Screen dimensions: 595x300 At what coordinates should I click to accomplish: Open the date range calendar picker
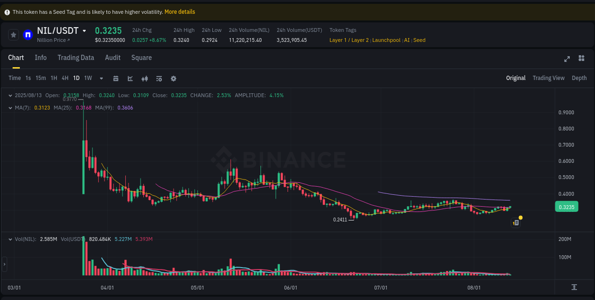[x=116, y=78]
